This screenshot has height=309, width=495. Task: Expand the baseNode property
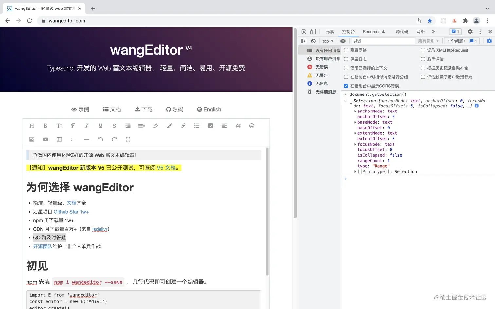coord(355,122)
